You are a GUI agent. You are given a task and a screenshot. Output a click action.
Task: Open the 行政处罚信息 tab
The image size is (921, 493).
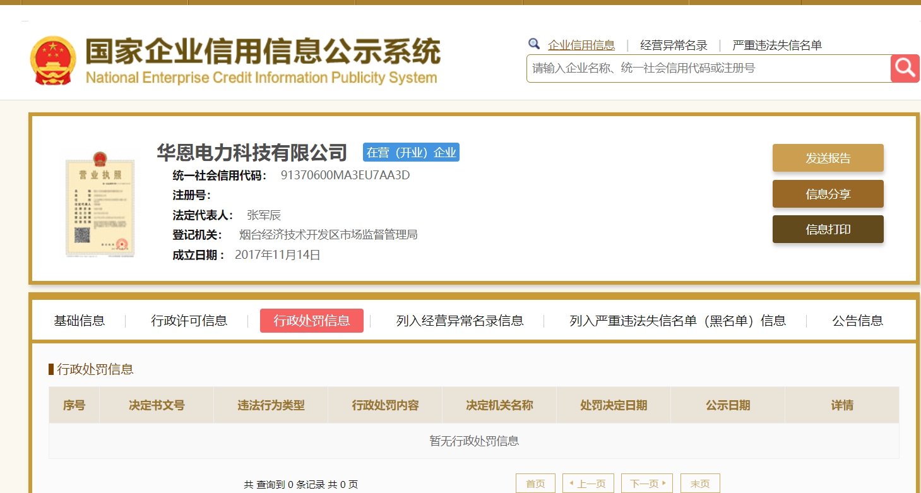(312, 321)
